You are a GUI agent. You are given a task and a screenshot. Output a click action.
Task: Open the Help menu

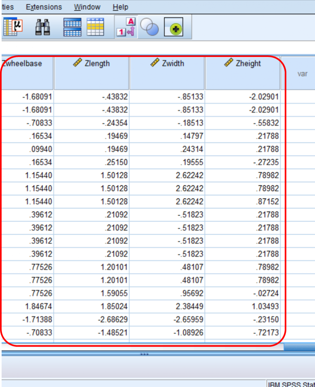point(120,7)
